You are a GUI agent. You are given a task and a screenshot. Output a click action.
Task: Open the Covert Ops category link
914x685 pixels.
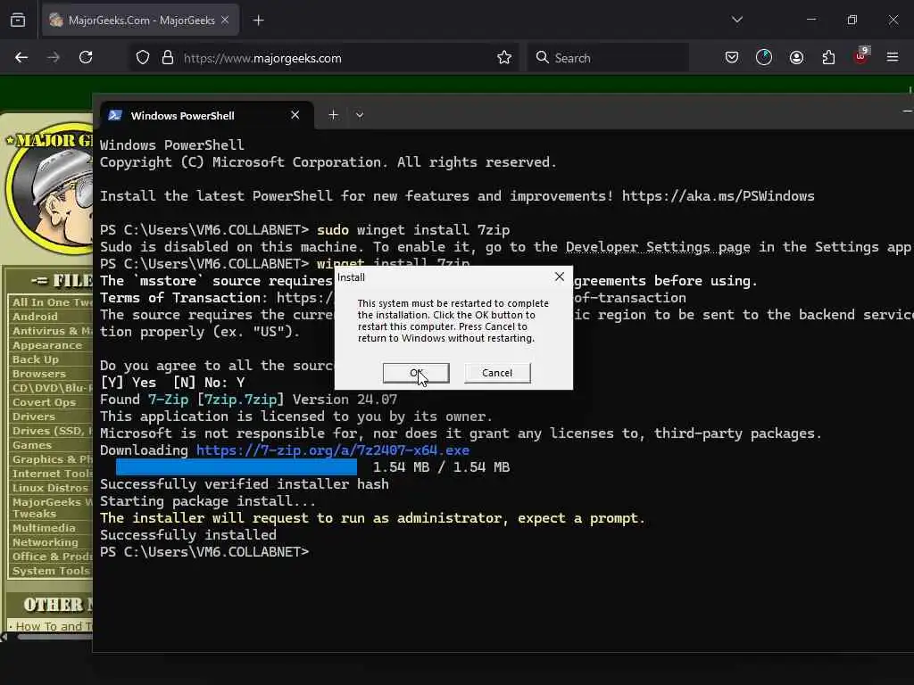coord(45,402)
